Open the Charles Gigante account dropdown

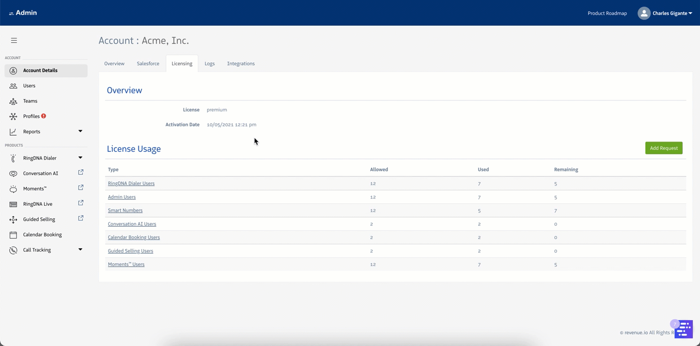[x=669, y=13]
